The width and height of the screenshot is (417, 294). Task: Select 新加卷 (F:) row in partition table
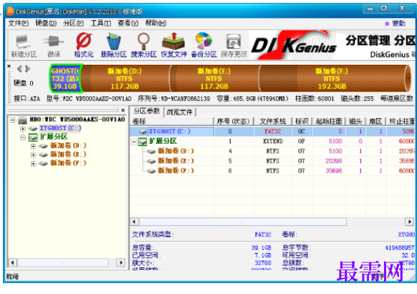click(272, 171)
